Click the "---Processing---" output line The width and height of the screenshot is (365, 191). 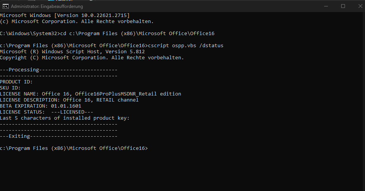pyautogui.click(x=59, y=69)
